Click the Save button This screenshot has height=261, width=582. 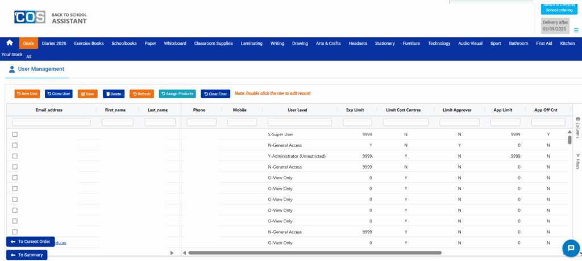pos(88,94)
